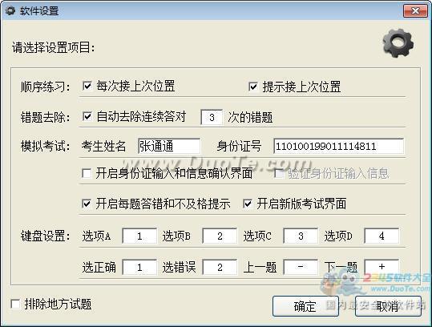Disable 自动去除连续答对 checkbox
The image size is (432, 327).
(x=87, y=116)
